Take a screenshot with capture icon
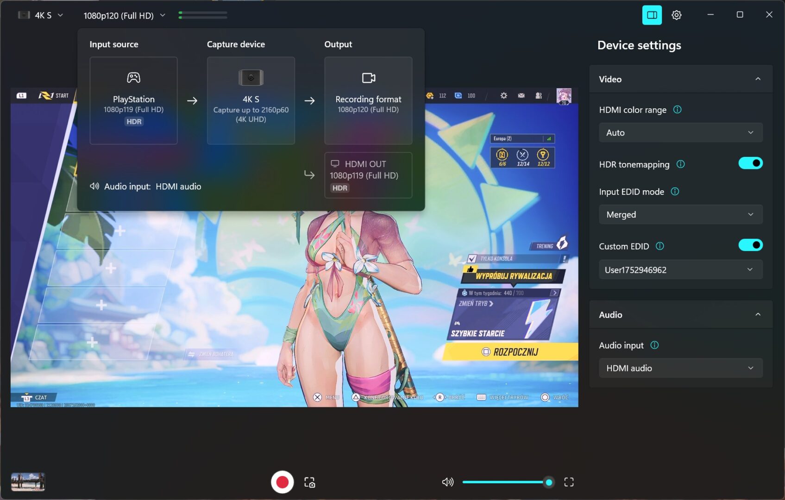This screenshot has height=500, width=785. coord(309,482)
